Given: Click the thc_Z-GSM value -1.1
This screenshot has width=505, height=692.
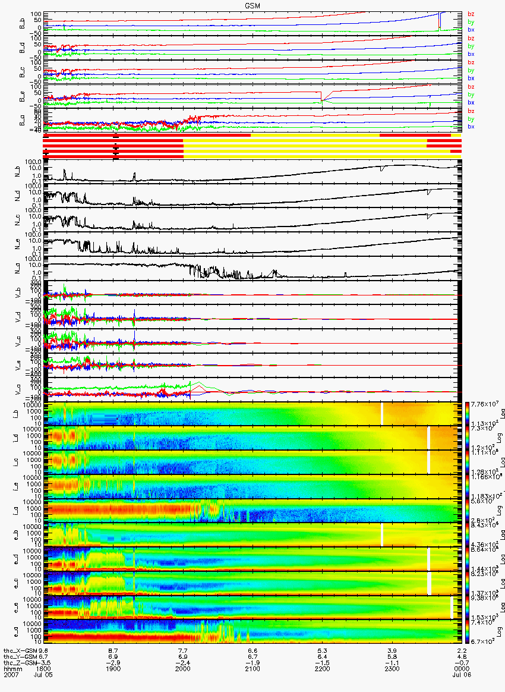Looking at the screenshot, I should (392, 662).
